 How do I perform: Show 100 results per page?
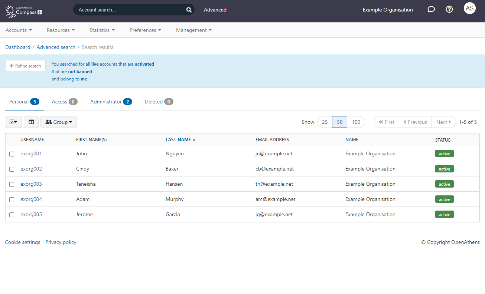[x=356, y=122]
